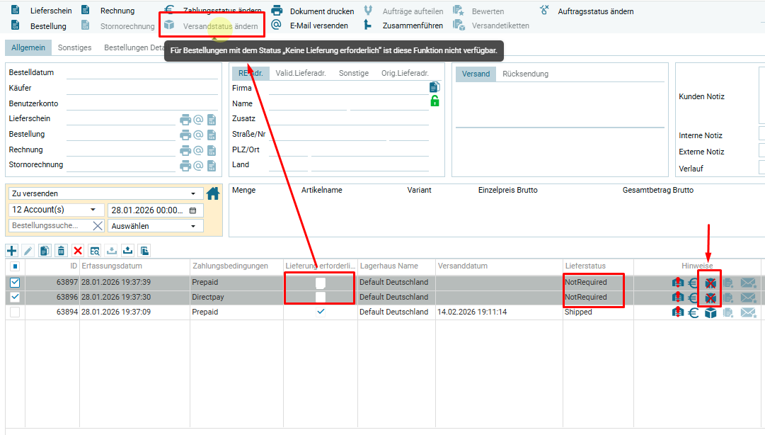Open the Rücksendung tab
Screen dimensions: 765x435
coord(525,74)
